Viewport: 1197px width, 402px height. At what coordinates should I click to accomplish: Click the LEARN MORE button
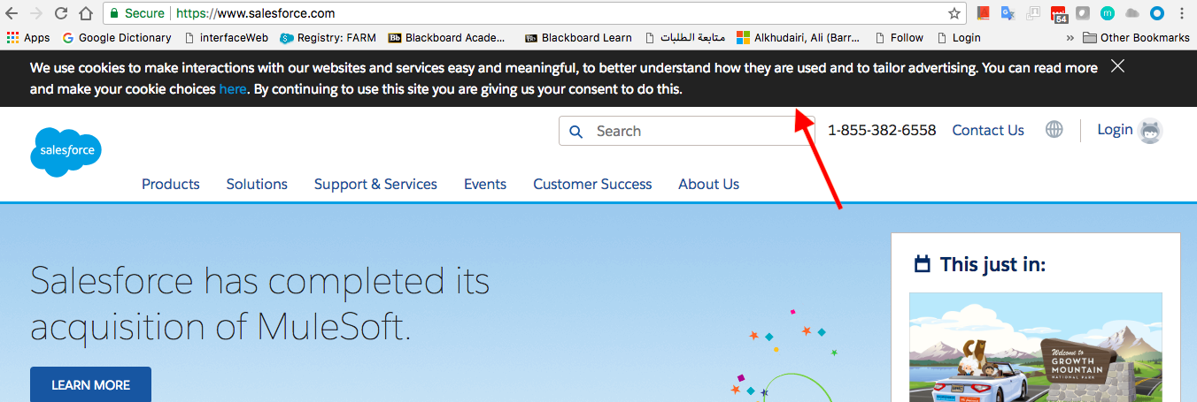point(90,385)
